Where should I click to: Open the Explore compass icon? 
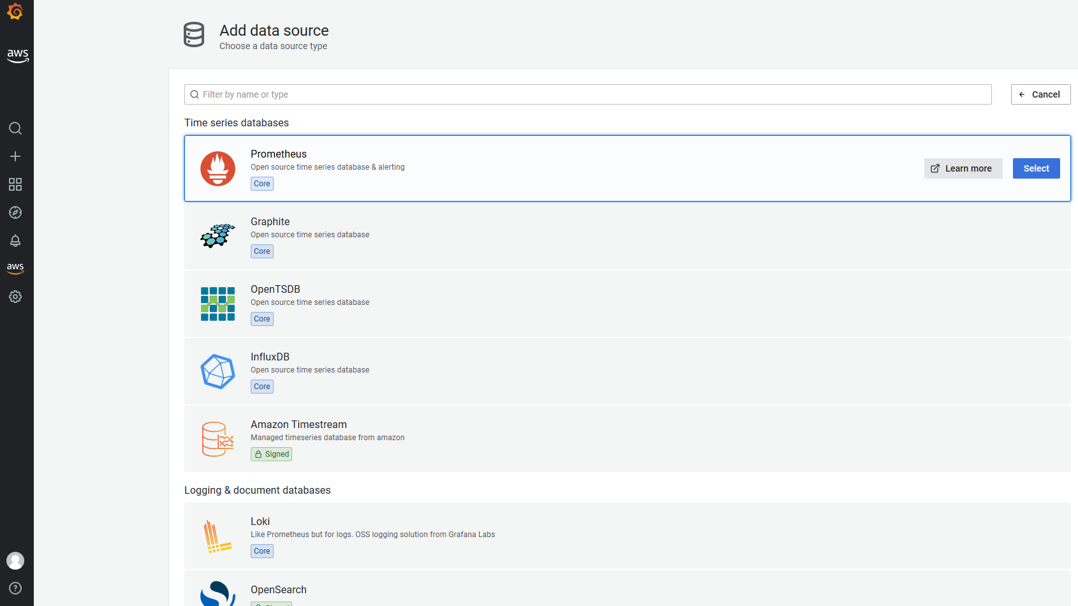point(15,212)
